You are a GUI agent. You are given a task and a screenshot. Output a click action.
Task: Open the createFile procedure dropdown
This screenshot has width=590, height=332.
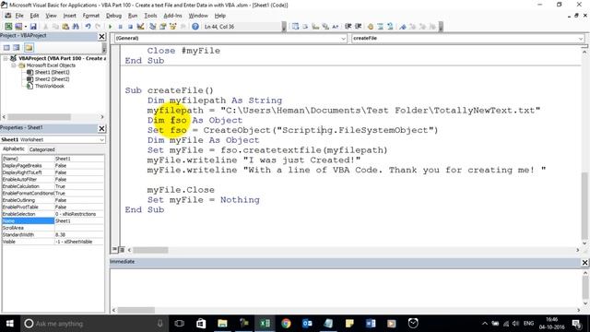tap(581, 39)
